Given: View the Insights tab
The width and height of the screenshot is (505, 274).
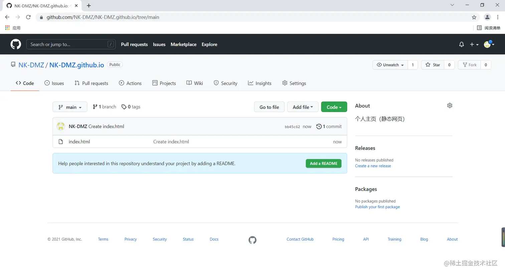Looking at the screenshot, I should (x=260, y=83).
